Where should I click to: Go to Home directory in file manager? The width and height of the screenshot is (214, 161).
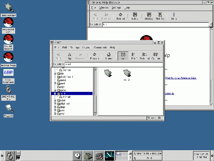(109, 56)
